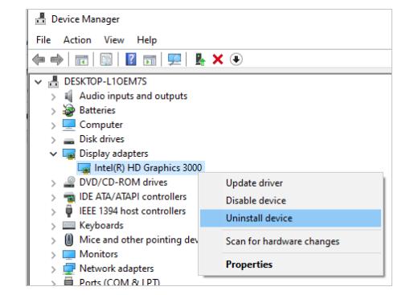Image resolution: width=414 pixels, height=295 pixels.
Task: Open Properties from the context menu
Action: [290, 264]
